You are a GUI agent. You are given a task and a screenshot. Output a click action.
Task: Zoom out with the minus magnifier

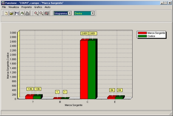(x=41, y=13)
